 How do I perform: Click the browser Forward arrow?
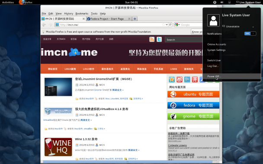[x=50, y=25]
